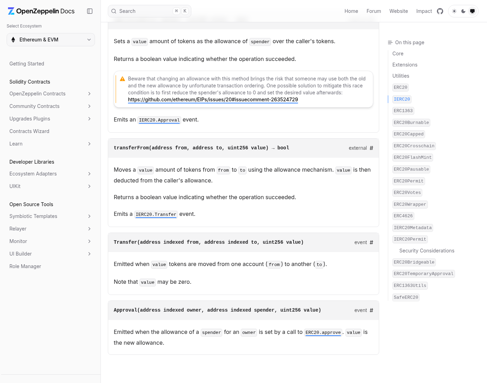The width and height of the screenshot is (487, 383).
Task: Jump to Security Considerations in outline
Action: 427,251
